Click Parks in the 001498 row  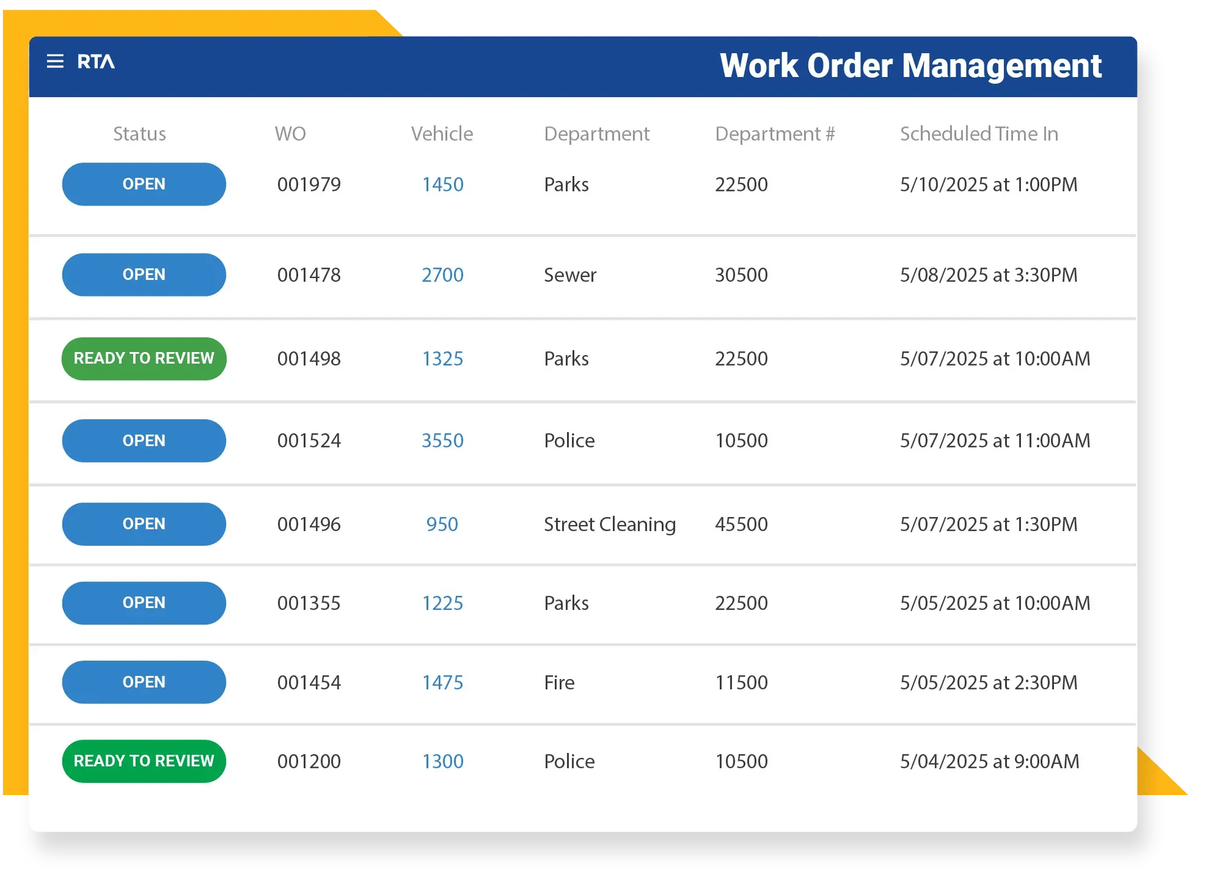[566, 359]
